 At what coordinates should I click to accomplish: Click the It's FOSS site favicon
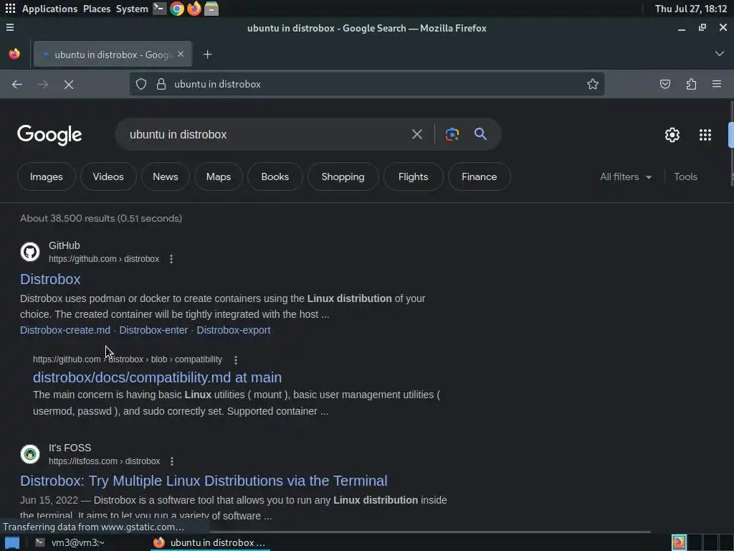click(30, 454)
